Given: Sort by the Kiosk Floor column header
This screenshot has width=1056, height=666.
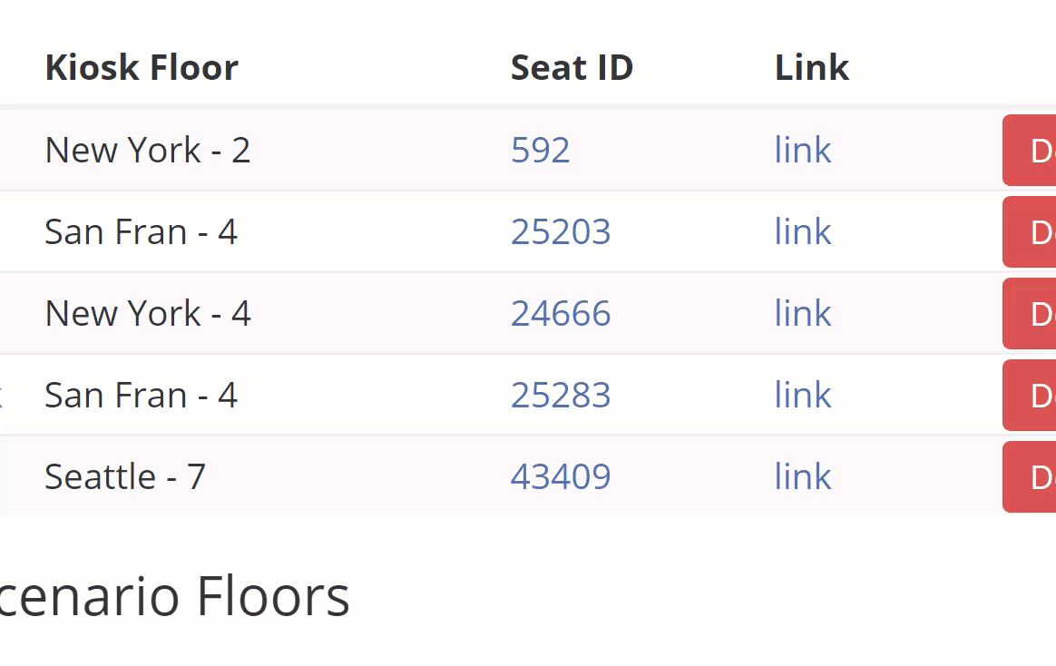Looking at the screenshot, I should [141, 67].
